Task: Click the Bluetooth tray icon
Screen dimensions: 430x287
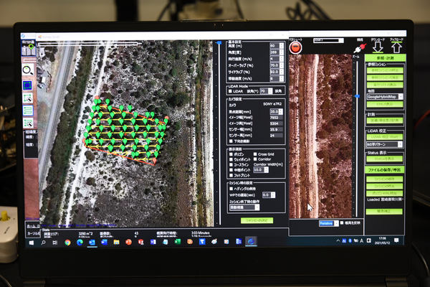Action: [x=350, y=241]
